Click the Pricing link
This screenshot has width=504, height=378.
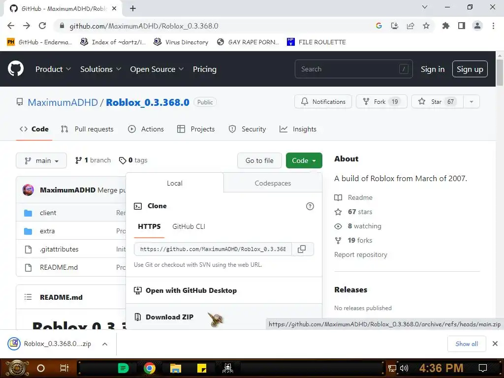coord(205,69)
